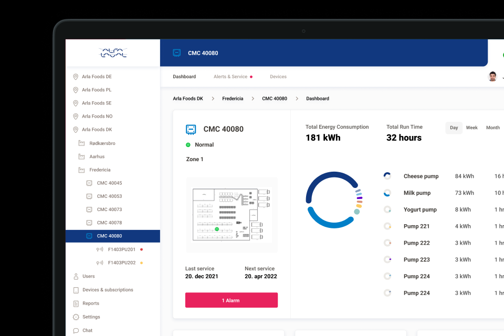Viewport: 504px width, 336px height.
Task: Click device icon beside CMC 40045
Action: (89, 183)
